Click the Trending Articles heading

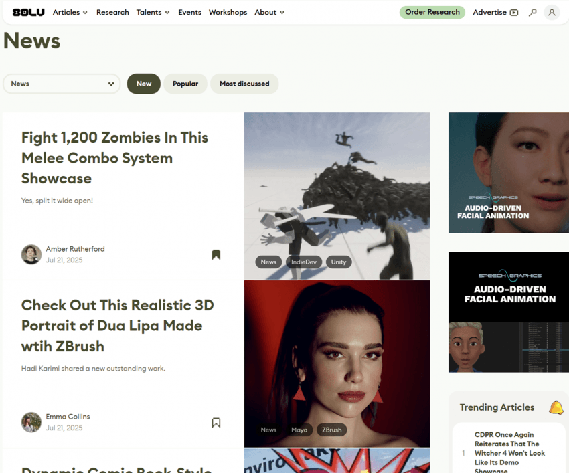(x=497, y=407)
